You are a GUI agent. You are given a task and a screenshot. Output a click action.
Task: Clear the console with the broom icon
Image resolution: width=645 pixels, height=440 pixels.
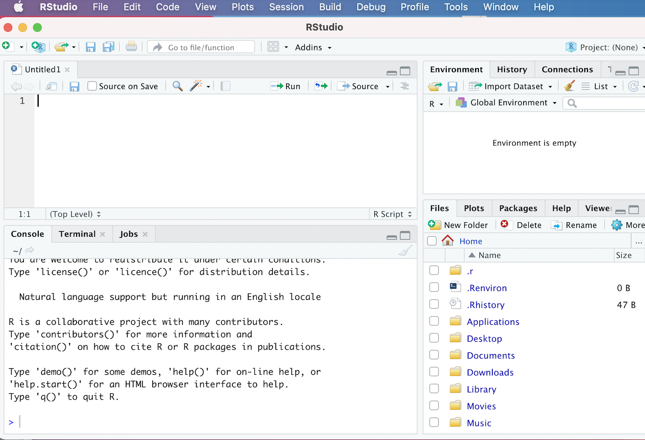tap(405, 251)
